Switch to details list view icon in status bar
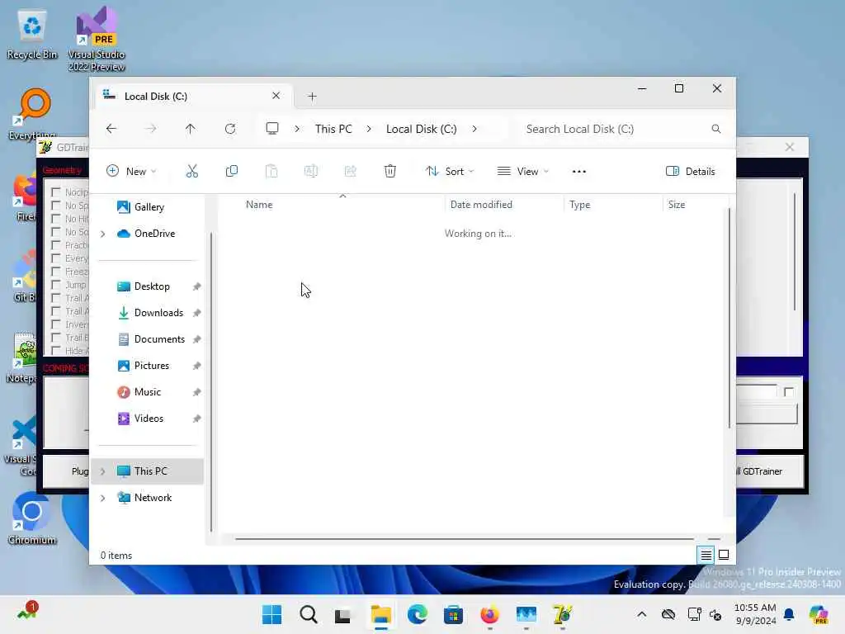The height and width of the screenshot is (634, 845). (x=706, y=555)
